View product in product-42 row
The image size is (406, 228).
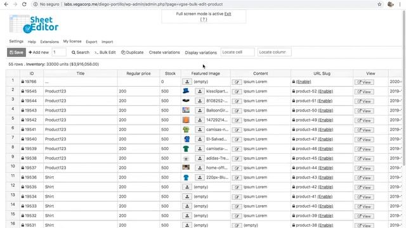point(364,187)
